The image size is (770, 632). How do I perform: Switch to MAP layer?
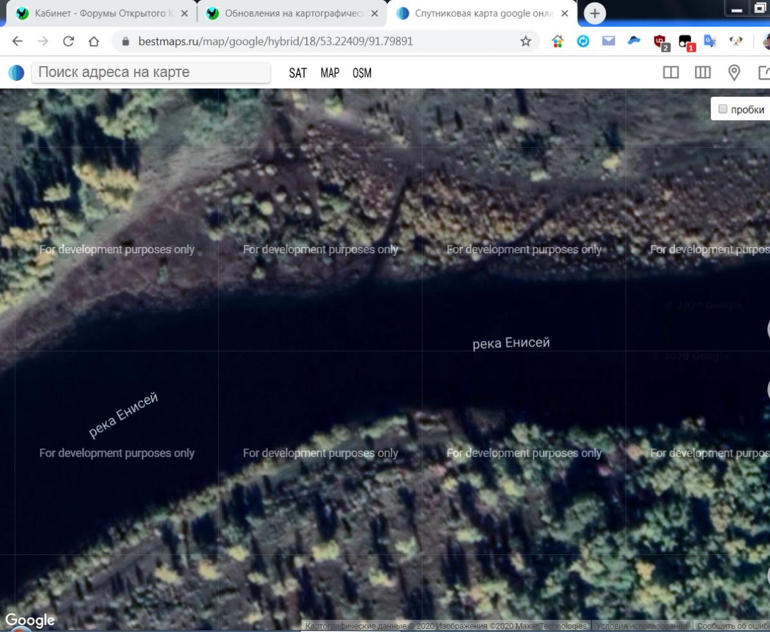coord(330,73)
